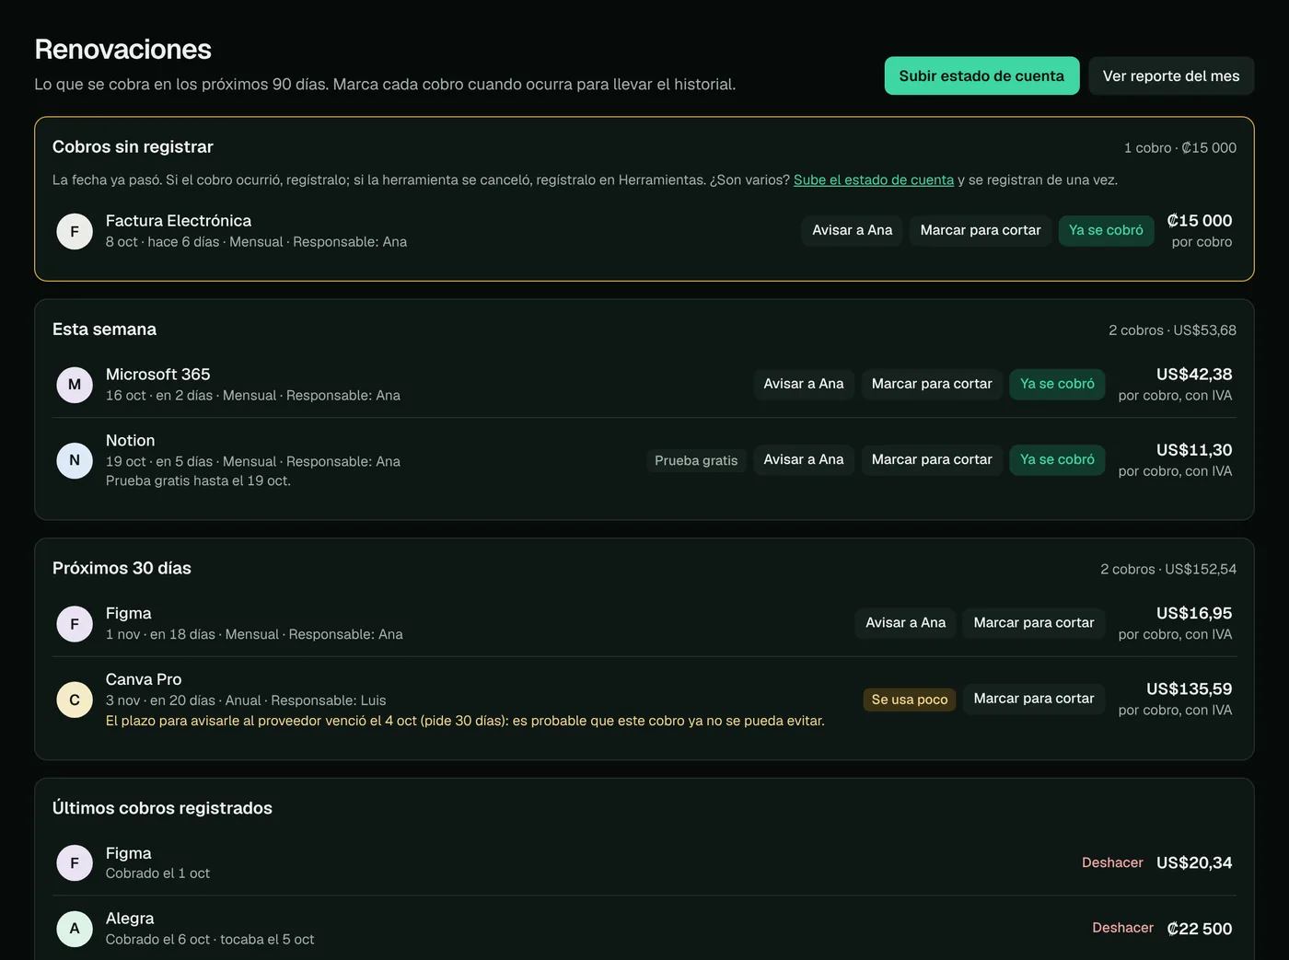This screenshot has height=960, width=1289.
Task: Confirm Ya se cobró for Factura Electrónica
Action: pos(1106,230)
